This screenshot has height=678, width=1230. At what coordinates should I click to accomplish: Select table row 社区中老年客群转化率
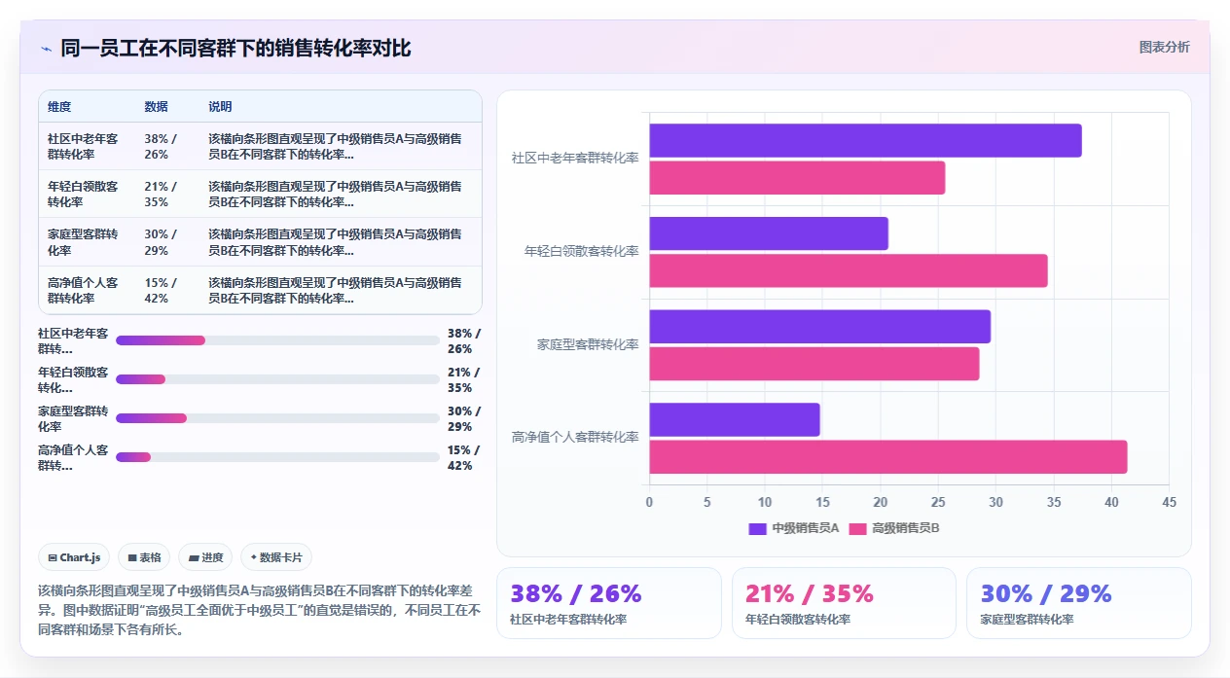(x=260, y=146)
